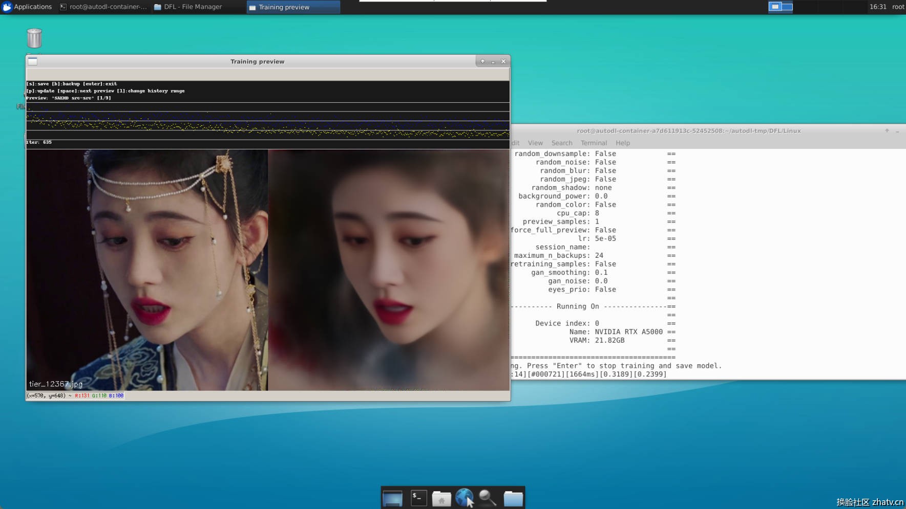Open the Applications menu in the panel

(27, 7)
